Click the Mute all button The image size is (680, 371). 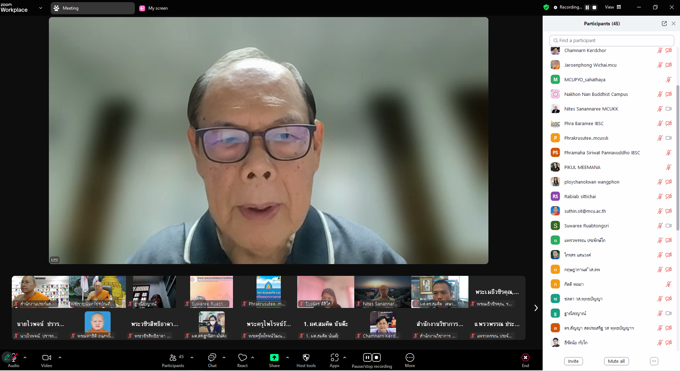tap(616, 361)
